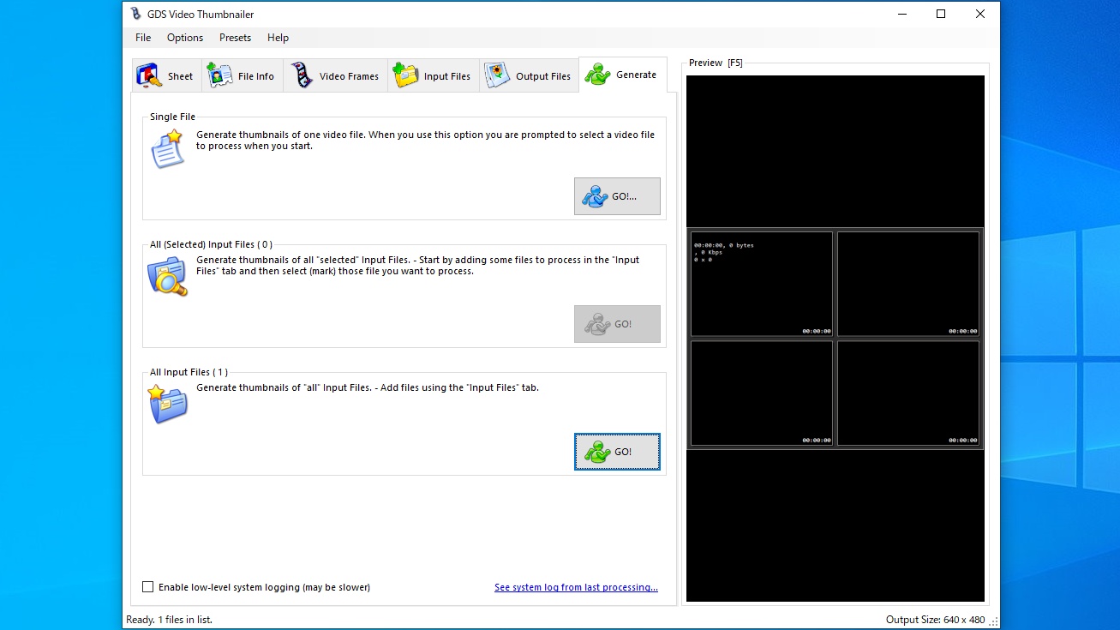This screenshot has height=630, width=1120.
Task: Open the Options menu
Action: click(x=185, y=38)
